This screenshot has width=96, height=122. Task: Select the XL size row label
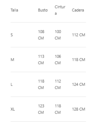point(13,109)
